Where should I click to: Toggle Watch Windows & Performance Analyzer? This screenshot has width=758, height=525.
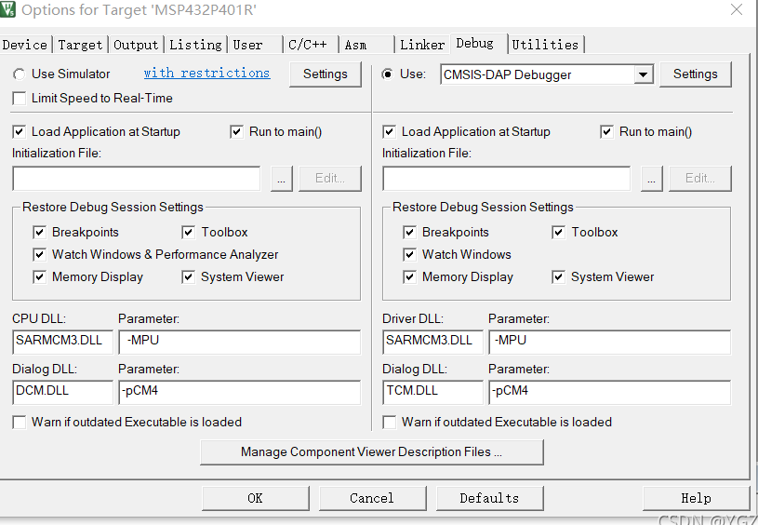click(40, 254)
